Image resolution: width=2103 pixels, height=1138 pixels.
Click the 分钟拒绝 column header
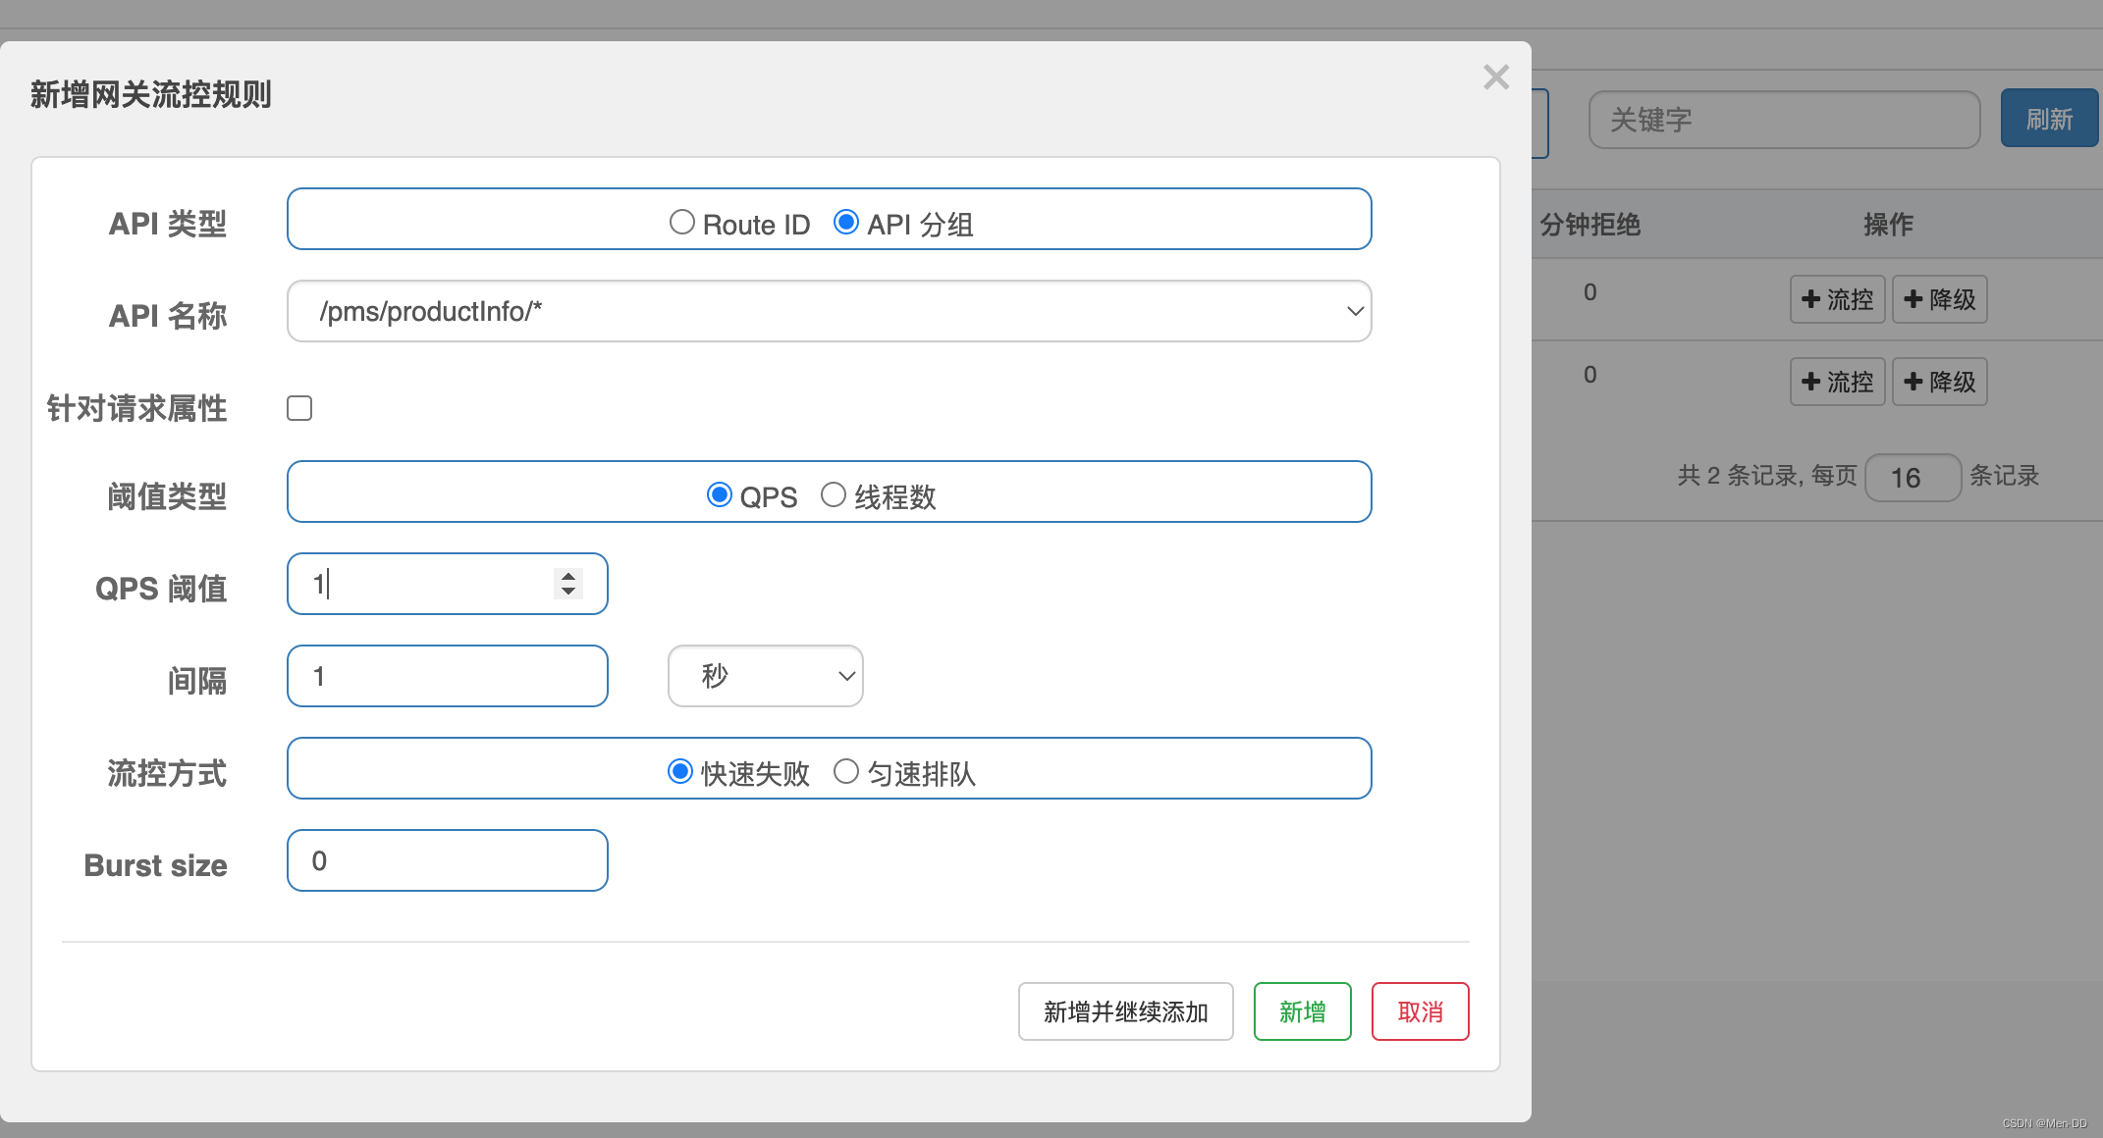tap(1591, 225)
